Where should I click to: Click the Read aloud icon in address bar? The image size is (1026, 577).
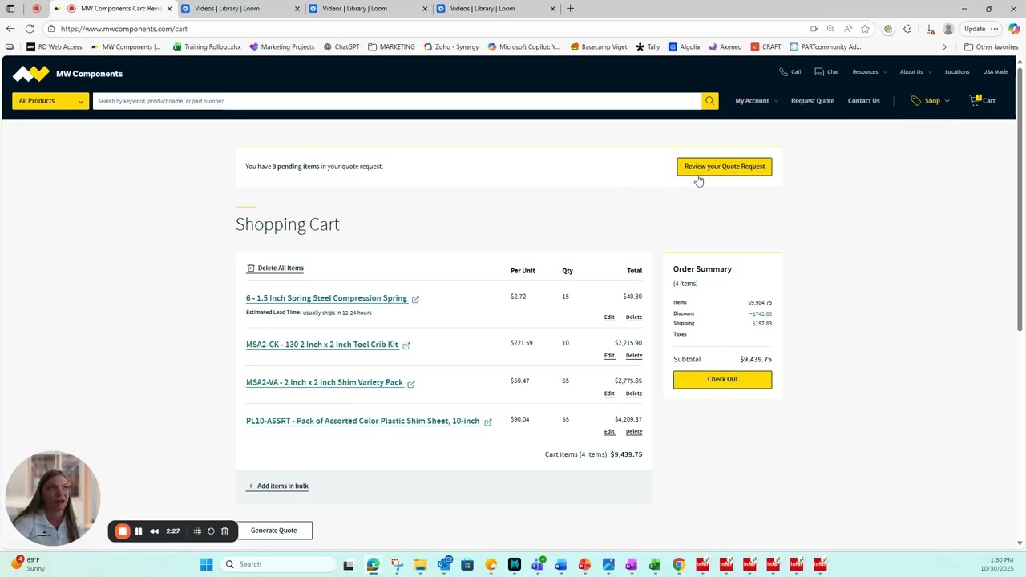coord(848,29)
